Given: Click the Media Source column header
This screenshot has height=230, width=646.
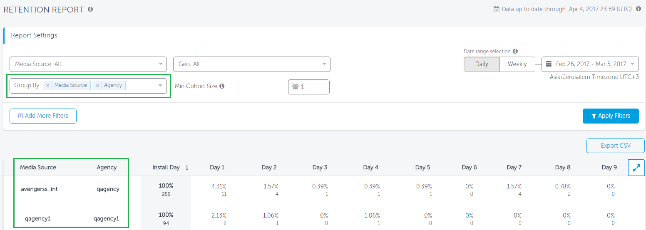Looking at the screenshot, I should point(38,167).
